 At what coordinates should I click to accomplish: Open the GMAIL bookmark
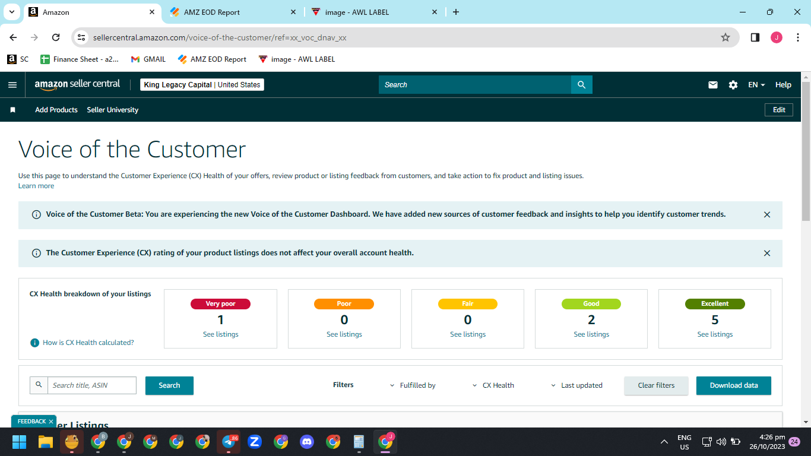point(148,59)
